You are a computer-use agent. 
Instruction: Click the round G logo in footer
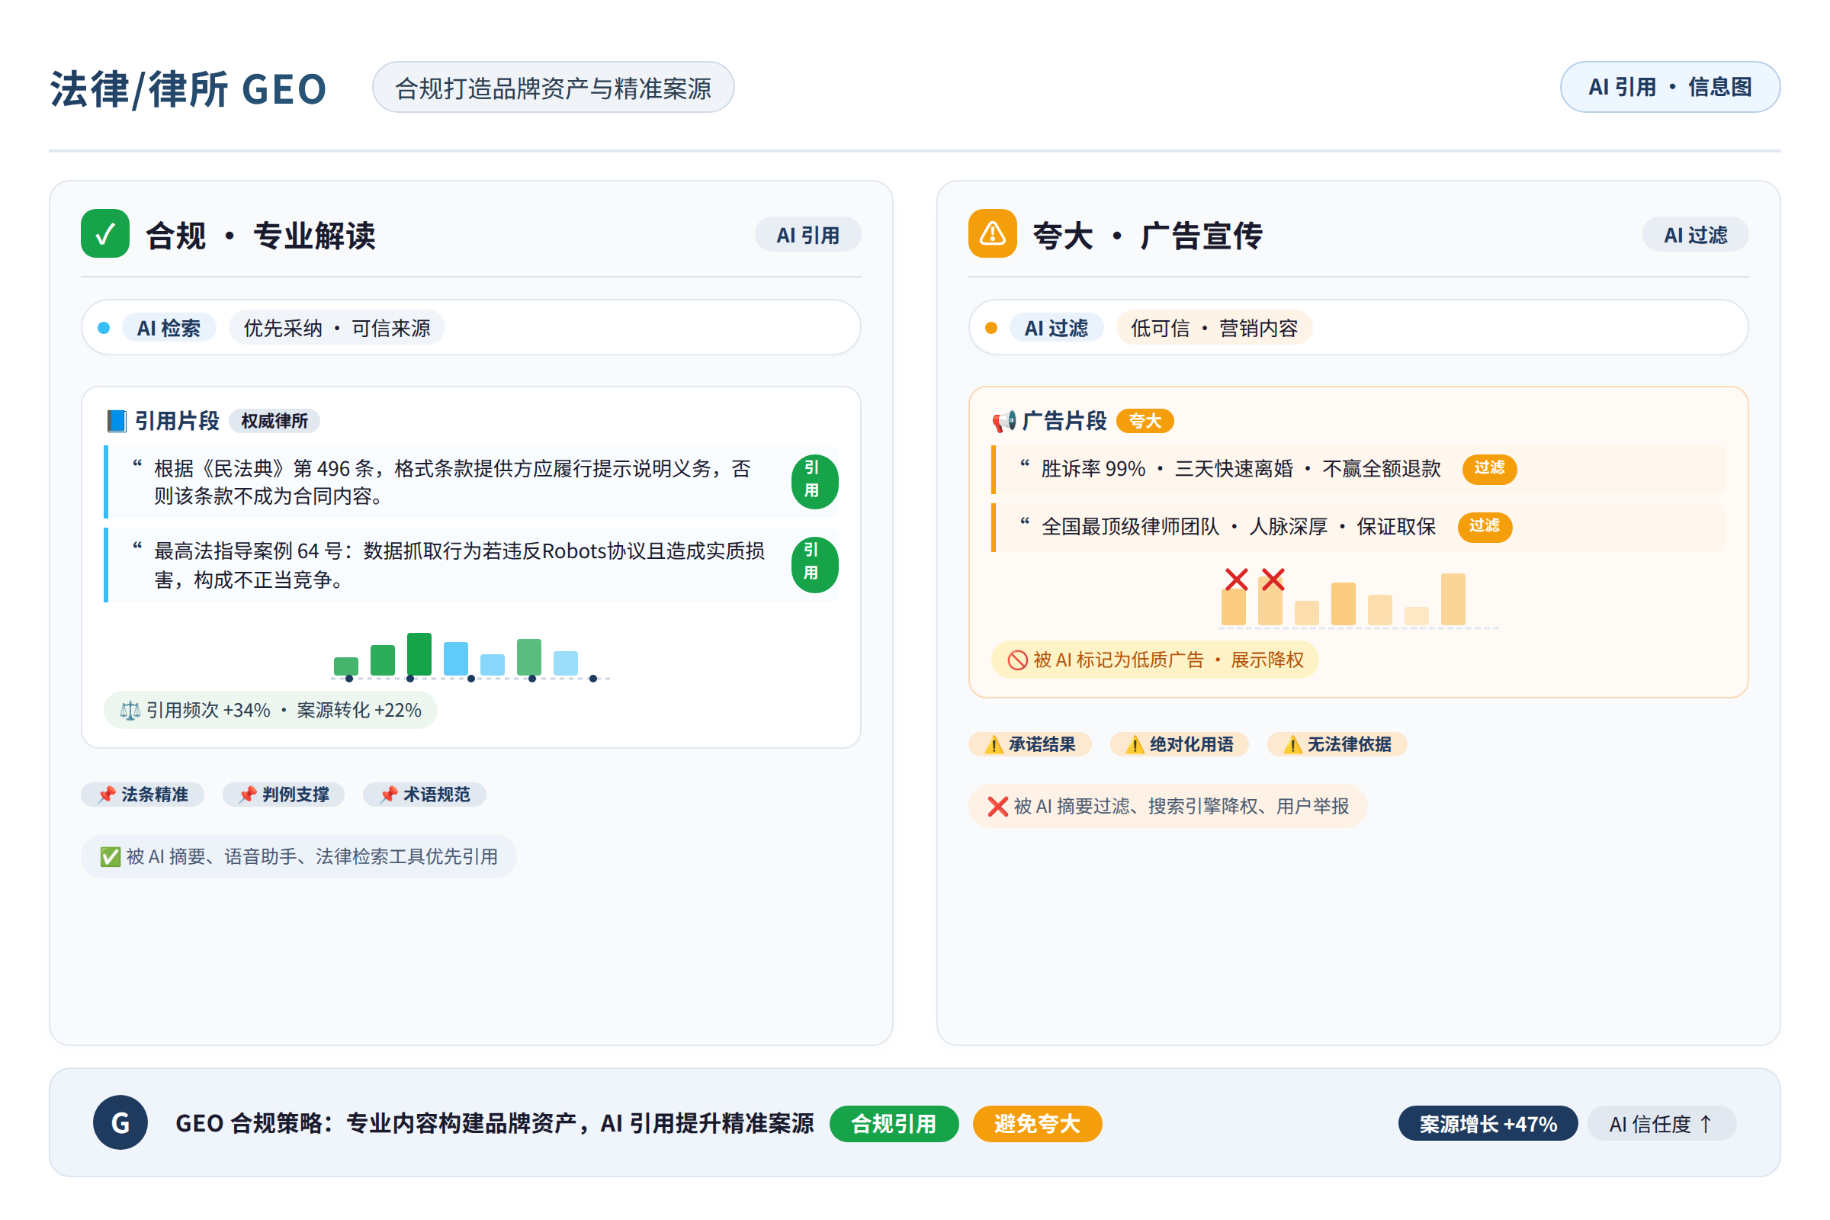[x=120, y=1122]
